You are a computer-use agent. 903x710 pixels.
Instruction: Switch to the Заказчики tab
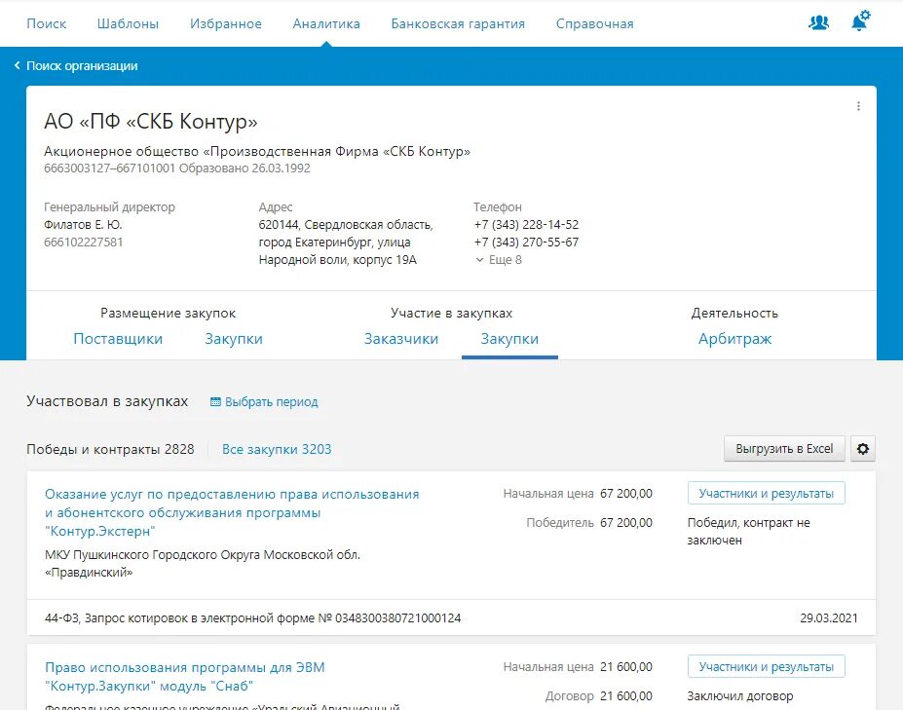[x=400, y=339]
